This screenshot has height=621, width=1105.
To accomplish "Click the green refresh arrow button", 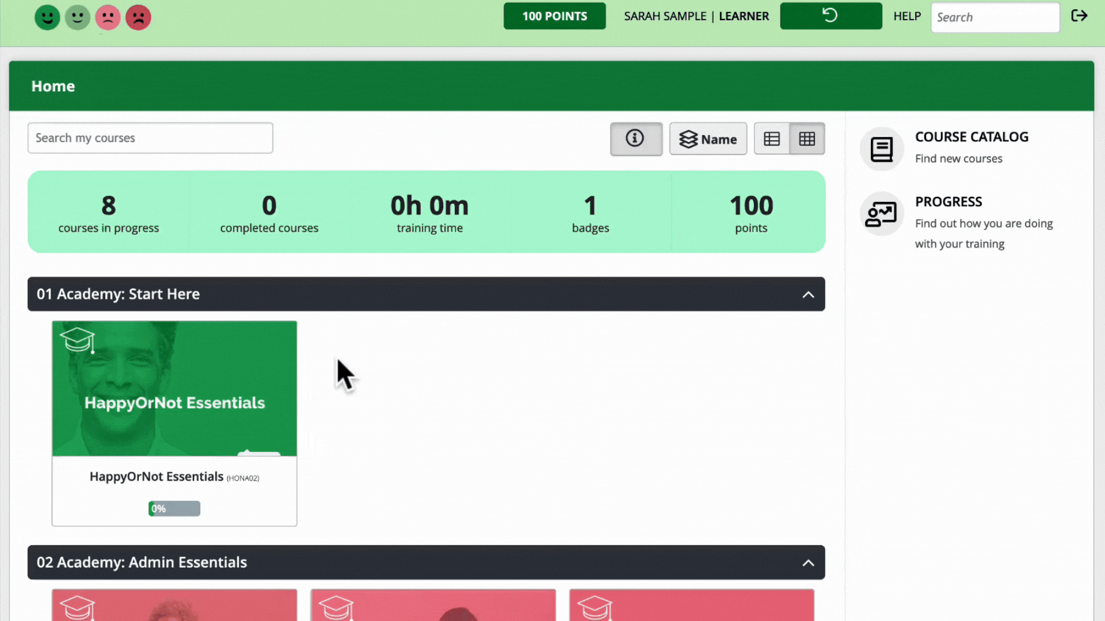I will coord(830,16).
